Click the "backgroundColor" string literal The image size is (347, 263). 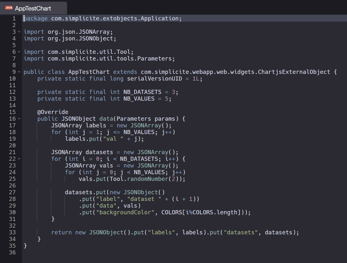click(125, 212)
